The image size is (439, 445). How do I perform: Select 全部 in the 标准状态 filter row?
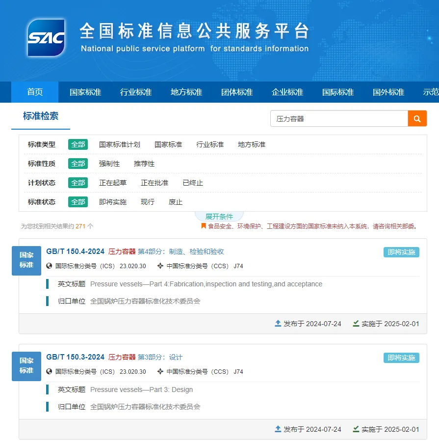(x=78, y=202)
